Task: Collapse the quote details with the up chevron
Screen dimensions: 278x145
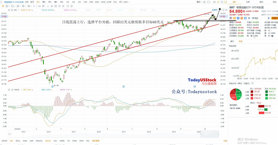Action: click(x=255, y=38)
